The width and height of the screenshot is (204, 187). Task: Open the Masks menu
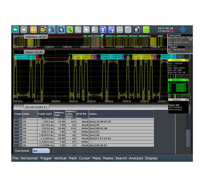coord(108,158)
